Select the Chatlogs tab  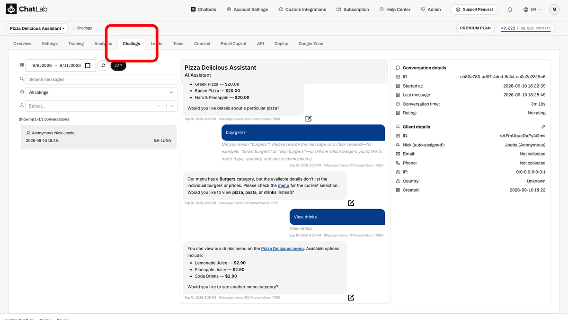click(x=132, y=44)
